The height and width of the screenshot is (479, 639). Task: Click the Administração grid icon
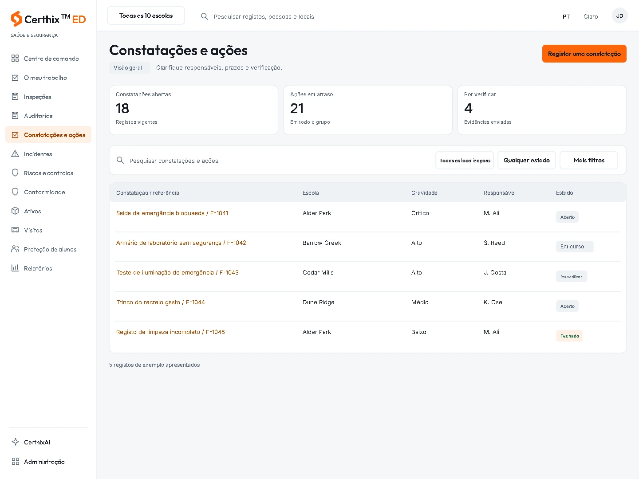(15, 461)
